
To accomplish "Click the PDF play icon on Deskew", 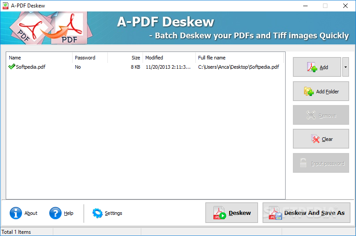I will click(220, 213).
